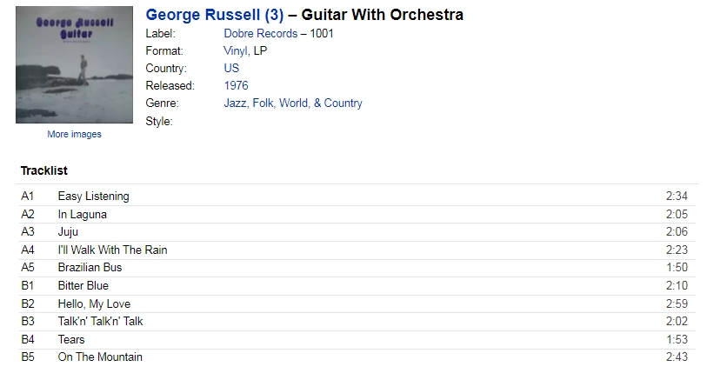This screenshot has width=707, height=380.
Task: Select the Tears track row
Action: pyautogui.click(x=355, y=339)
